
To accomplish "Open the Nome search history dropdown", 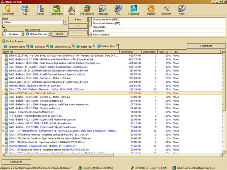I will pyautogui.click(x=65, y=22).
